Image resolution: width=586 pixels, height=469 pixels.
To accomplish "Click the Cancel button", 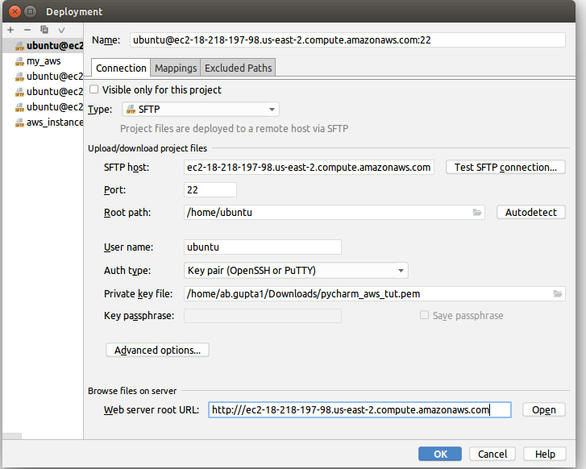I will (492, 454).
